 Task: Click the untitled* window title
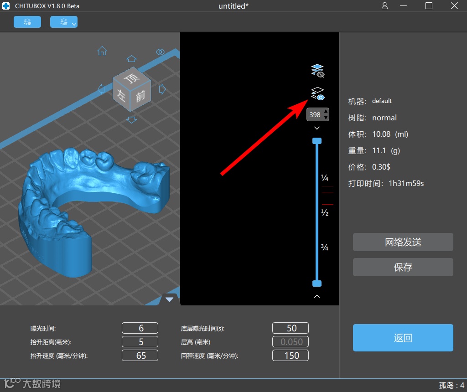click(233, 6)
